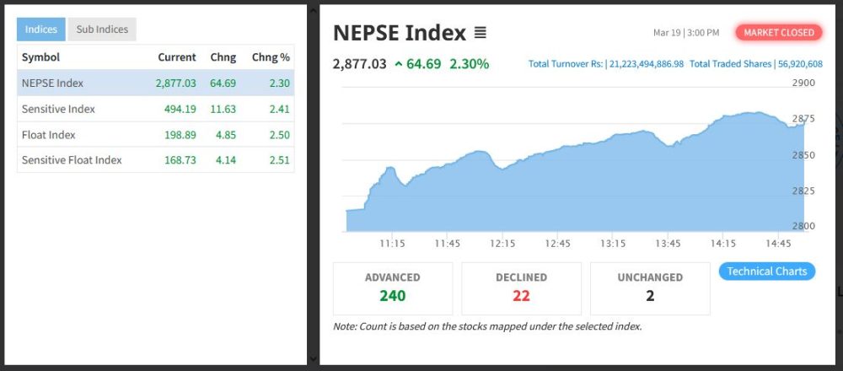Open the ADVANCED 240 stocks box
Viewport: 843px width, 371px height.
click(393, 288)
